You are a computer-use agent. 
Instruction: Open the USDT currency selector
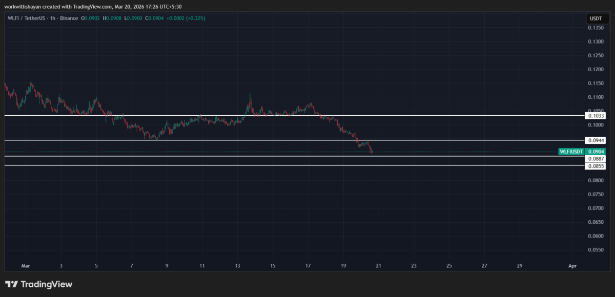coord(596,18)
